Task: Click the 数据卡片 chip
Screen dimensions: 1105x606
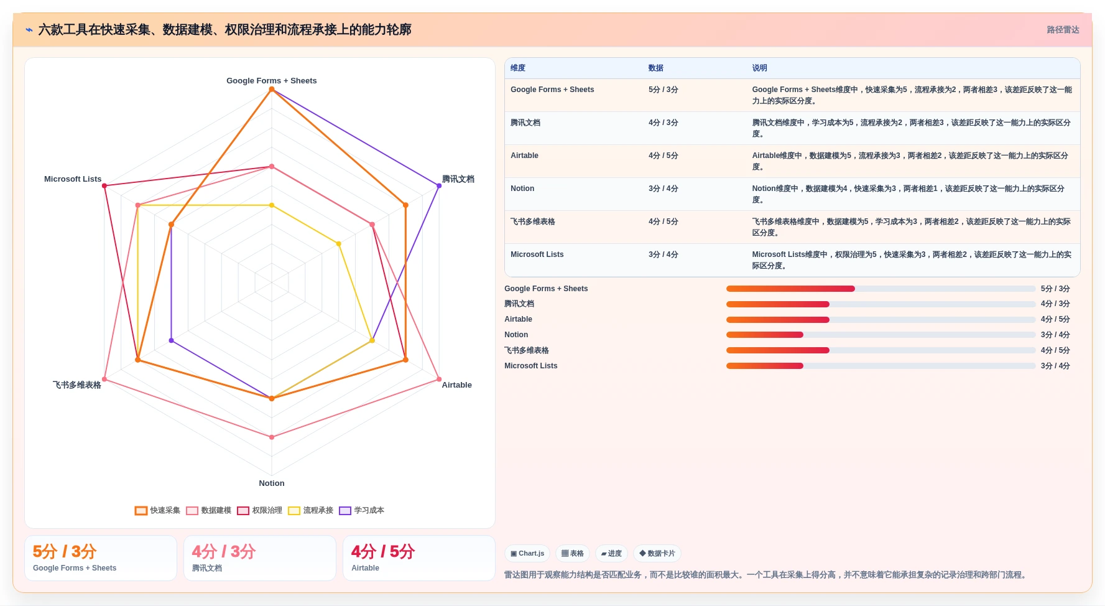Action: 657,553
